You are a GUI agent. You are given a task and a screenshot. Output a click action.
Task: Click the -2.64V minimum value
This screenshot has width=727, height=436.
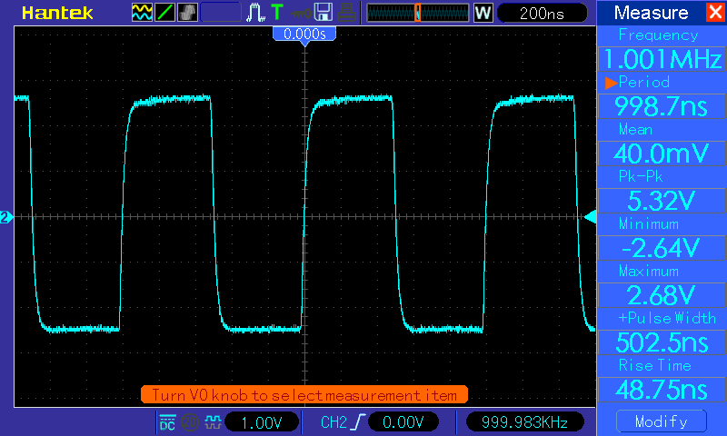[662, 247]
